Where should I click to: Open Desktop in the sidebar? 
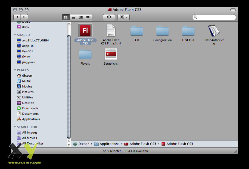(x=25, y=103)
